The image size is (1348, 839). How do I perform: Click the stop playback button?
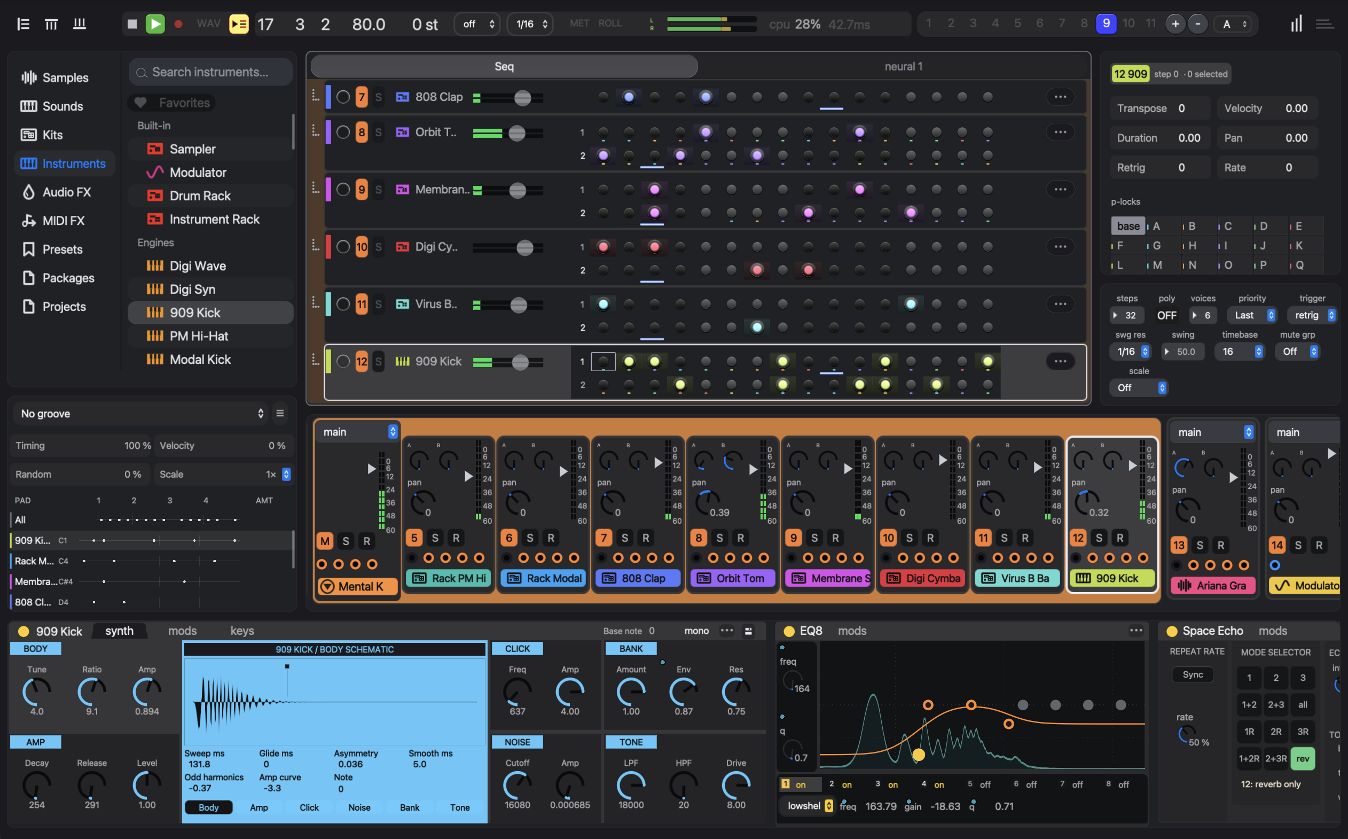(132, 24)
